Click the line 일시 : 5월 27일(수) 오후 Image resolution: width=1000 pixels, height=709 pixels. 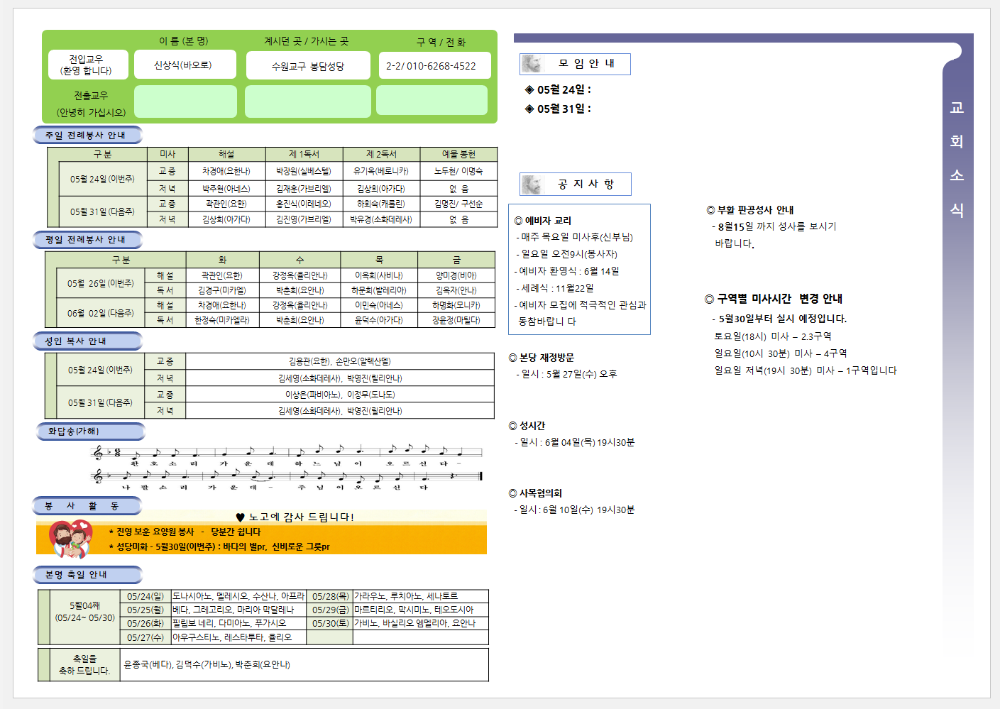[x=566, y=374]
